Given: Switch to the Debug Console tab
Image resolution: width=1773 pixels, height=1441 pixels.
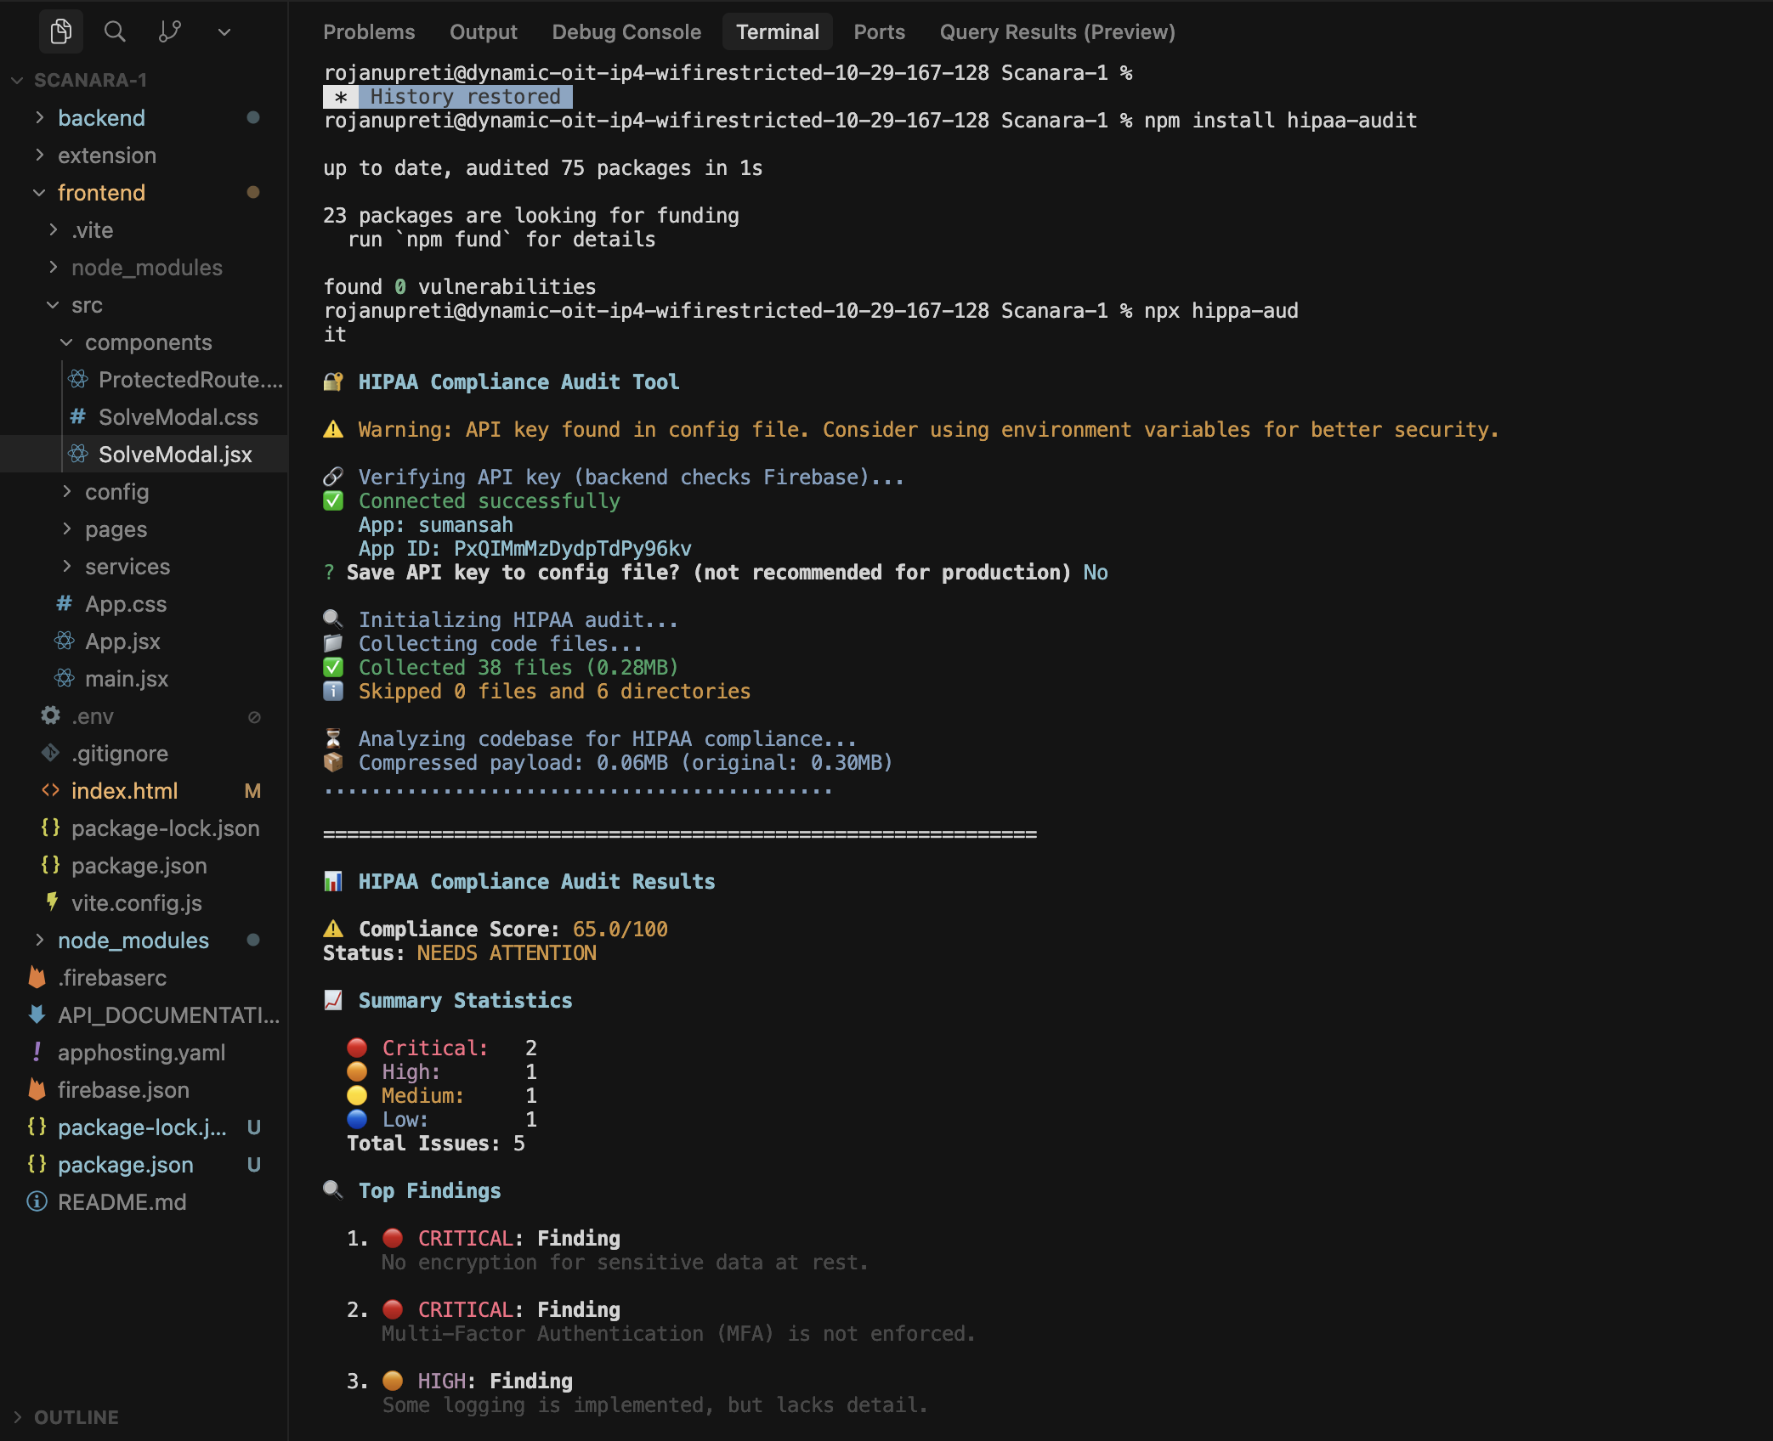Looking at the screenshot, I should (626, 31).
